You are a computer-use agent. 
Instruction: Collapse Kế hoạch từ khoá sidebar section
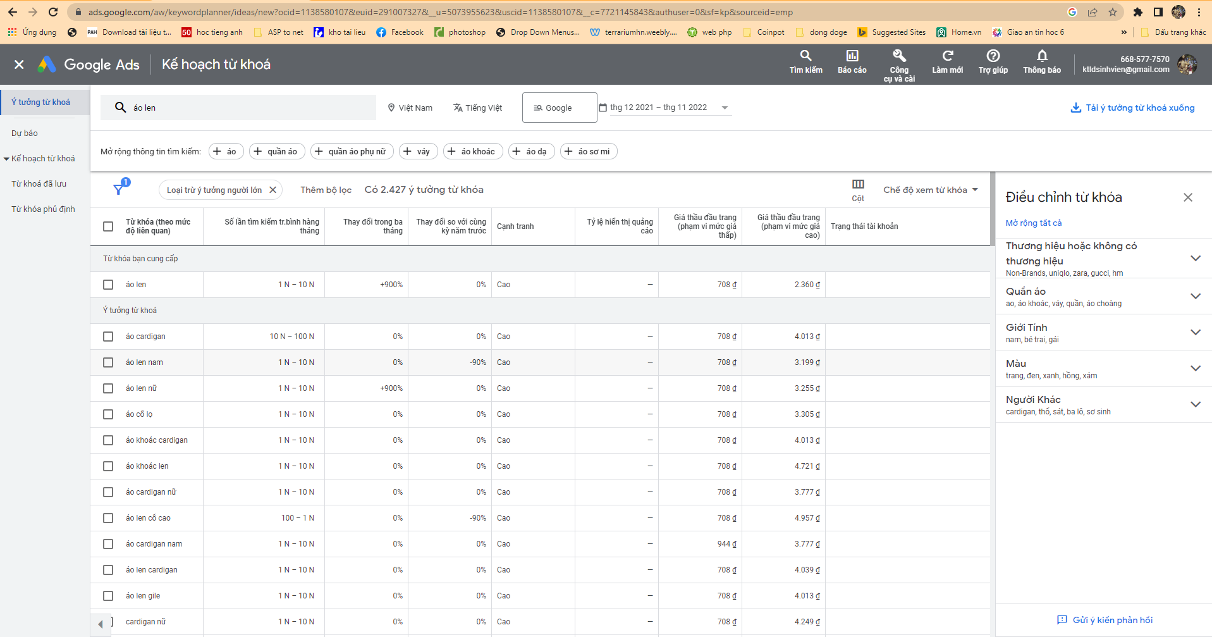click(6, 159)
